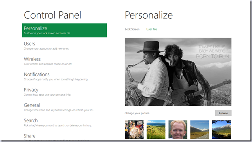
Task: Choose the green hills coastline thumbnail
Action: pyautogui.click(x=156, y=130)
